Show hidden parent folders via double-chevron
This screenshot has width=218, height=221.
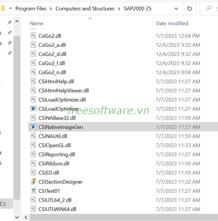[11, 8]
